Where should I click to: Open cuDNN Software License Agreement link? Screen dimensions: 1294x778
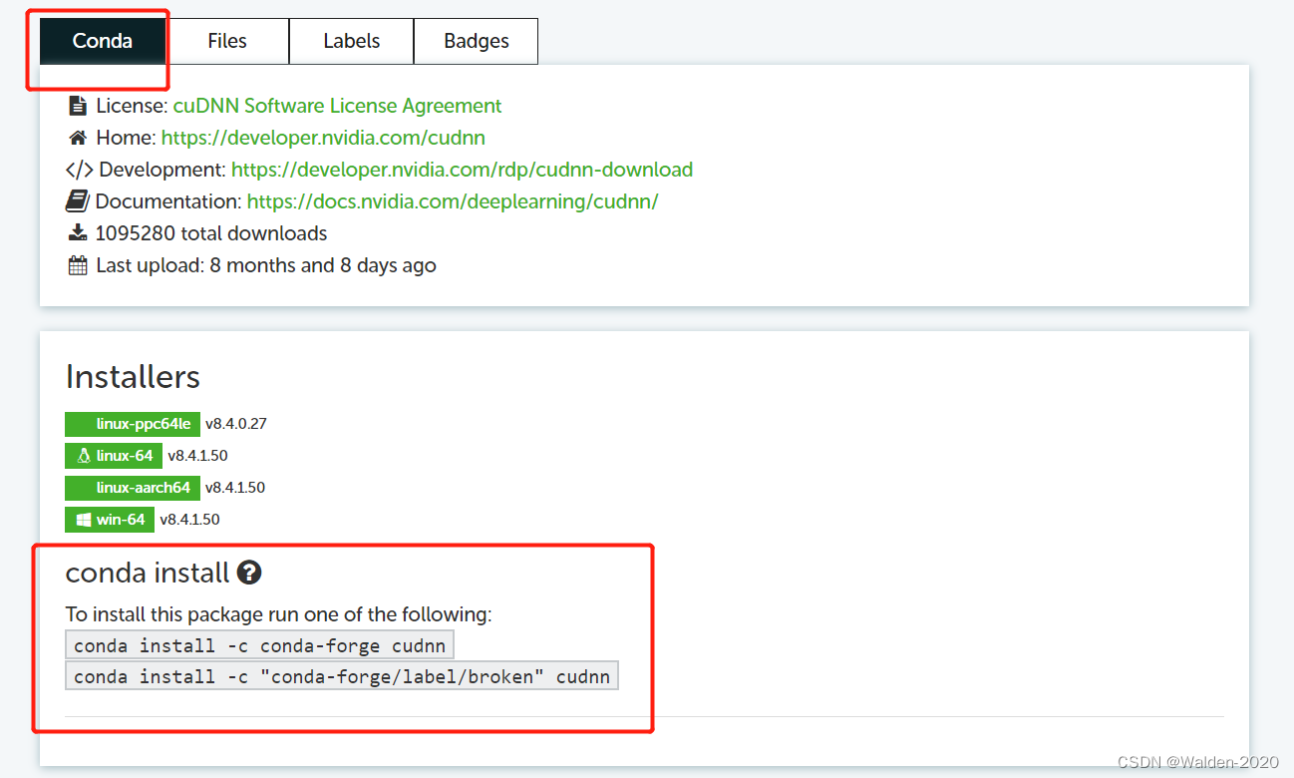pos(337,106)
